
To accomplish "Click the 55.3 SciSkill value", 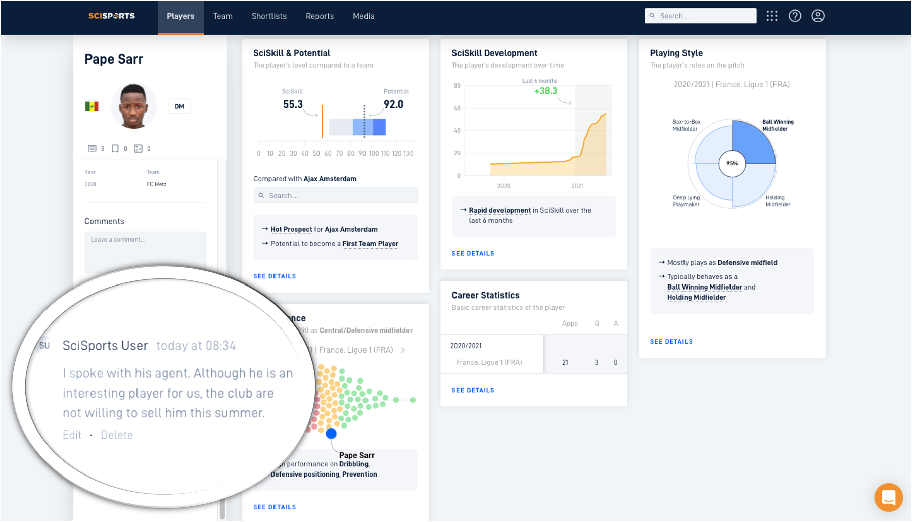I will coord(293,104).
